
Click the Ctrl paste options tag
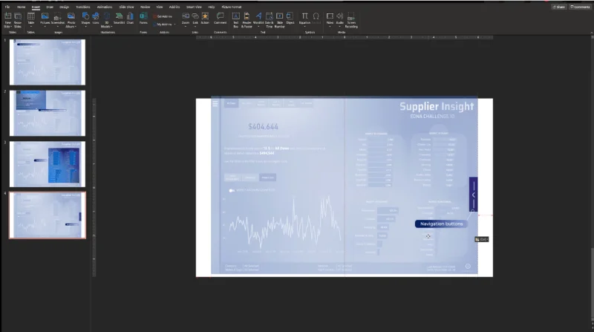point(481,239)
